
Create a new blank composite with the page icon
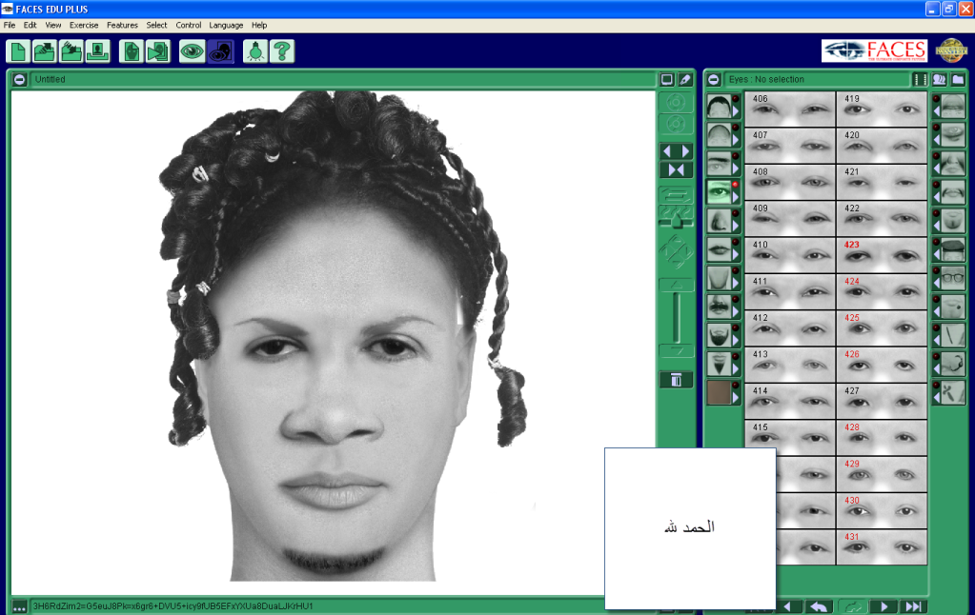tap(18, 51)
